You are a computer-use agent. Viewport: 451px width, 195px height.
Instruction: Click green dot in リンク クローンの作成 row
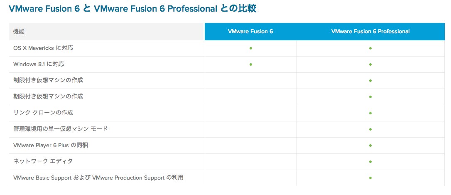370,113
